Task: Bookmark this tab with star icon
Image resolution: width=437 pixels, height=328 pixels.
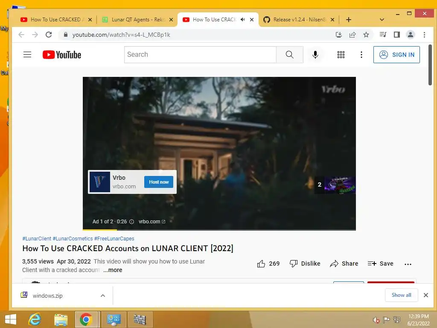Action: pyautogui.click(x=366, y=35)
